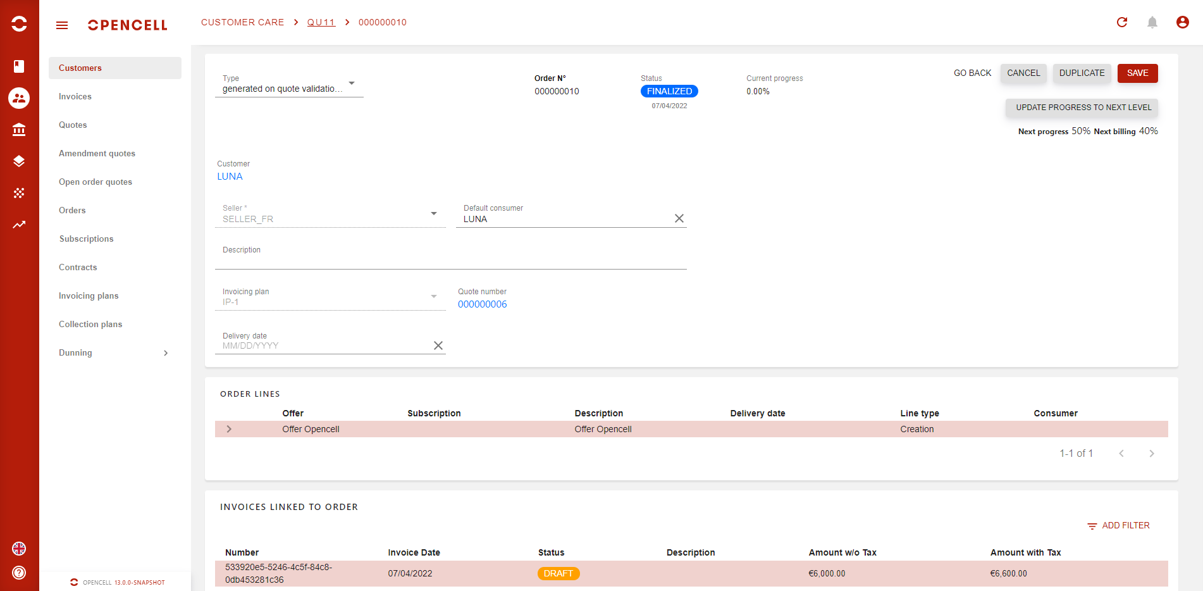Clear the Delivery date field
The image size is (1203, 591).
[x=438, y=345]
